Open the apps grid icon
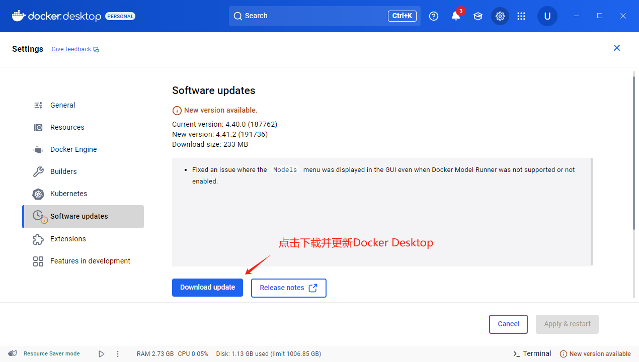Screen dimensions: 639x362 [x=521, y=16]
